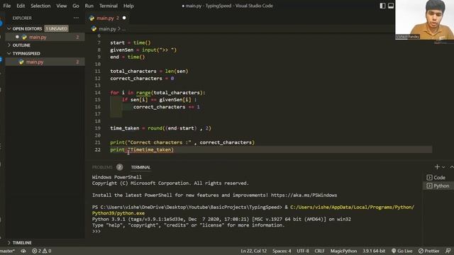Open the Selection menu
The image size is (454, 255).
(40, 6)
